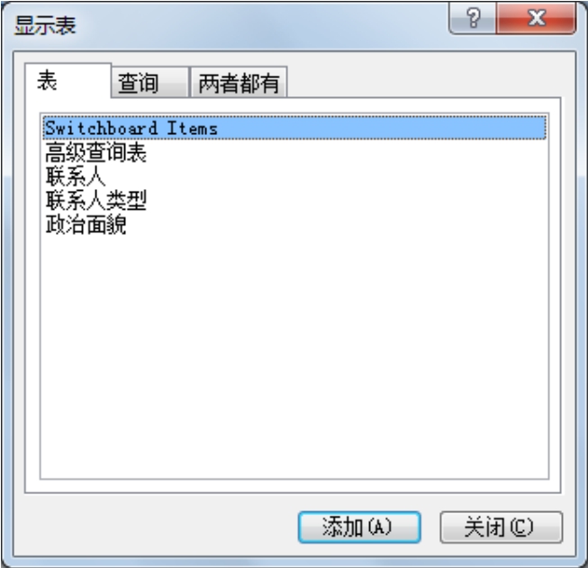Select the 表 tab
Viewport: 588px width, 568px height.
point(68,81)
